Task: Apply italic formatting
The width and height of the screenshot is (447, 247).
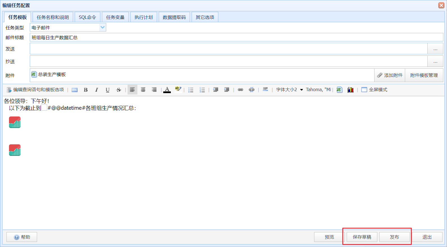Action: [97, 90]
